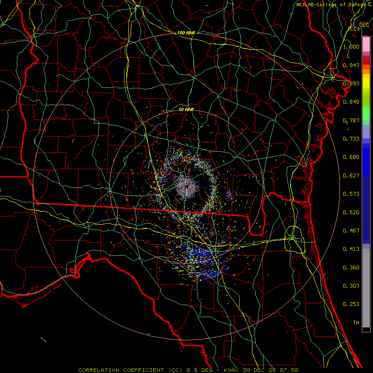Click the 0.840 scale value
The height and width of the screenshot is (373, 373).
click(351, 102)
